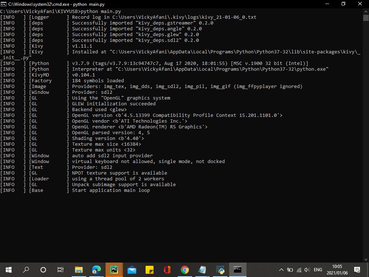Open the notepad-style app beside Chrome
369x277 pixels.
tap(203, 270)
